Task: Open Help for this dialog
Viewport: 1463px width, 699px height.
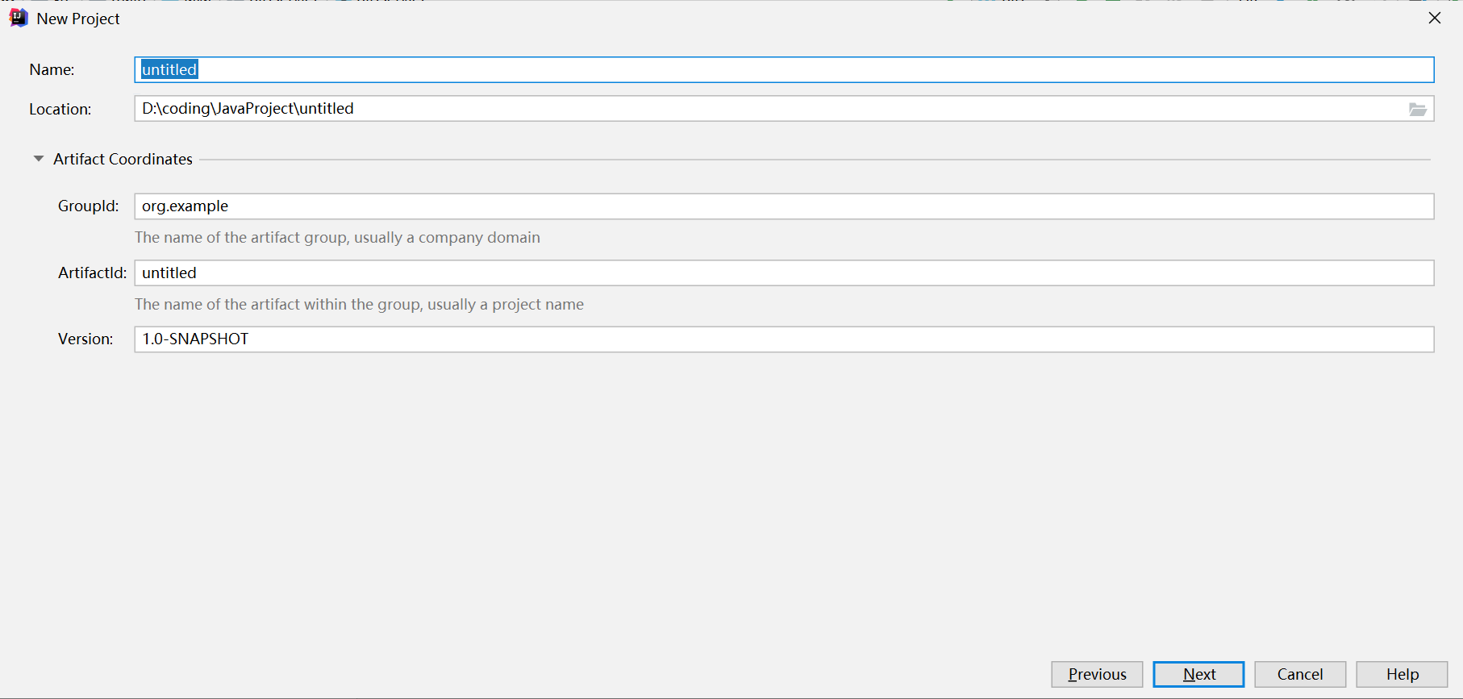Action: click(x=1402, y=674)
